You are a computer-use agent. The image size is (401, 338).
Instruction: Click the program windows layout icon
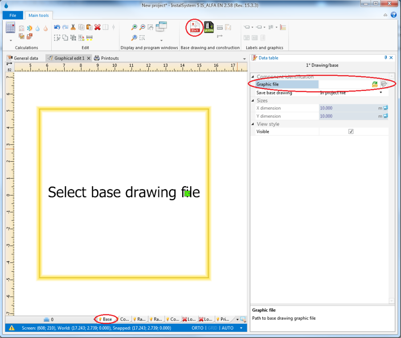pyautogui.click(x=161, y=26)
